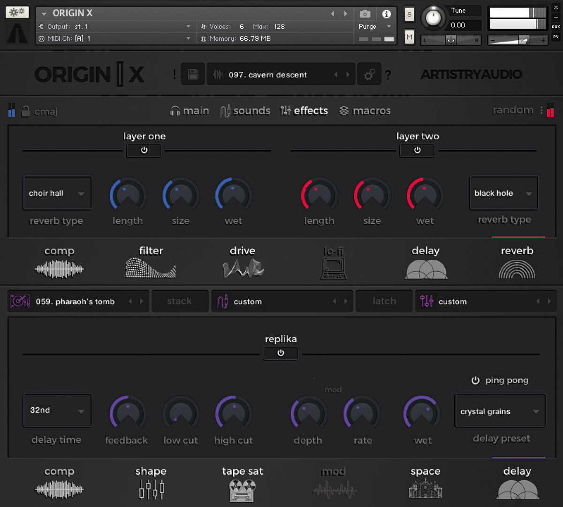Screen dimensions: 563x507
Task: Open the instrument info icon
Action: pyautogui.click(x=386, y=14)
